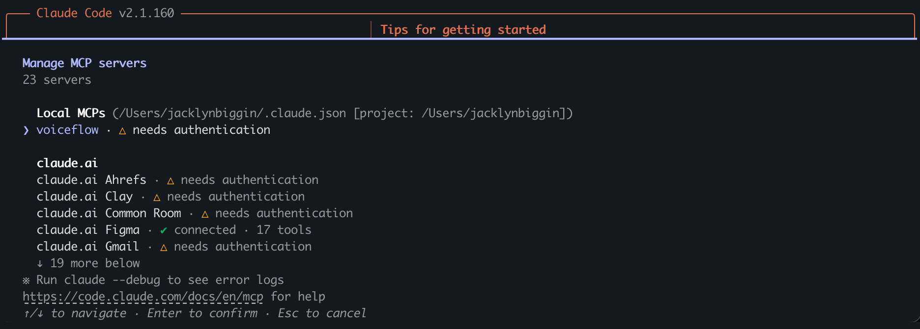Click the asterisk icon before Run claude --debug
The width and height of the screenshot is (920, 329).
point(26,280)
